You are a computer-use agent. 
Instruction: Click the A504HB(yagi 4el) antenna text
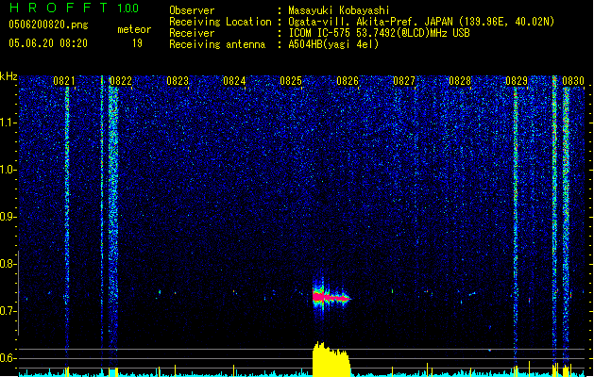click(x=333, y=44)
